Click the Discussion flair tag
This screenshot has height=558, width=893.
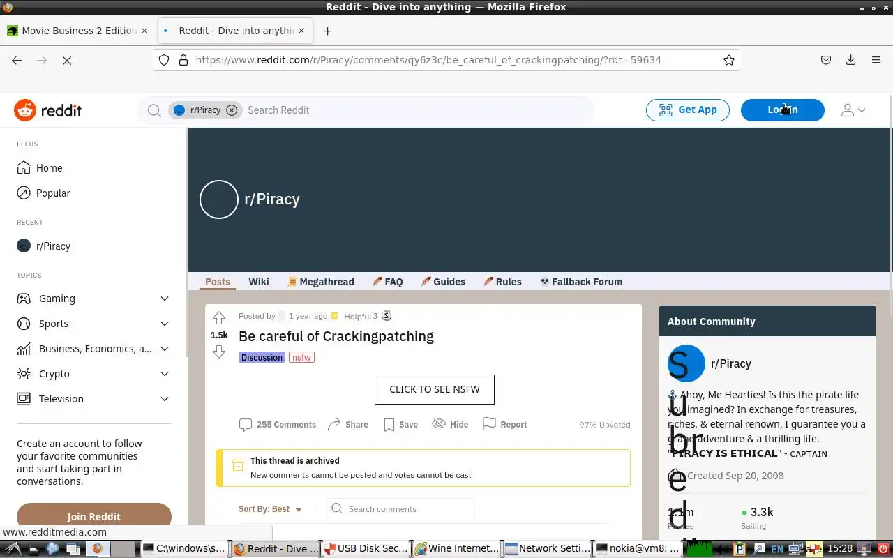(x=262, y=357)
